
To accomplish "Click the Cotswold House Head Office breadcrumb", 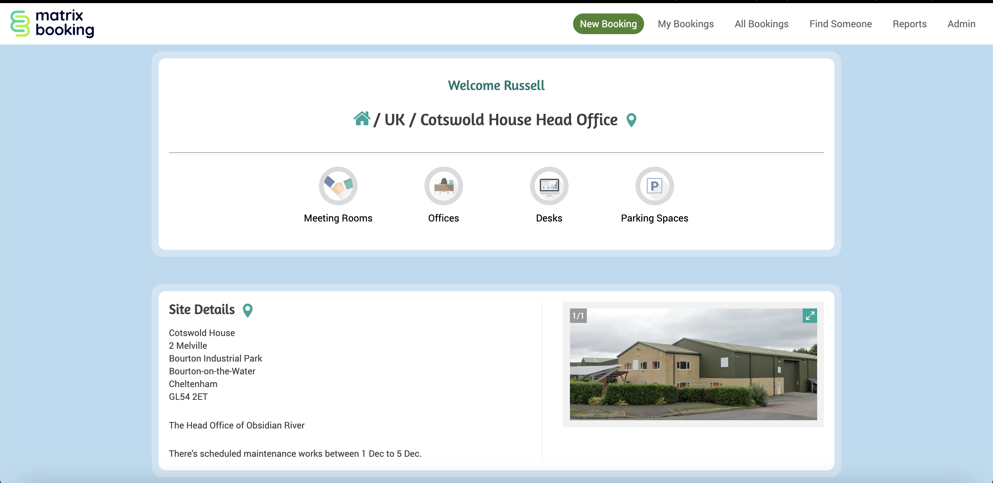I will pyautogui.click(x=519, y=120).
